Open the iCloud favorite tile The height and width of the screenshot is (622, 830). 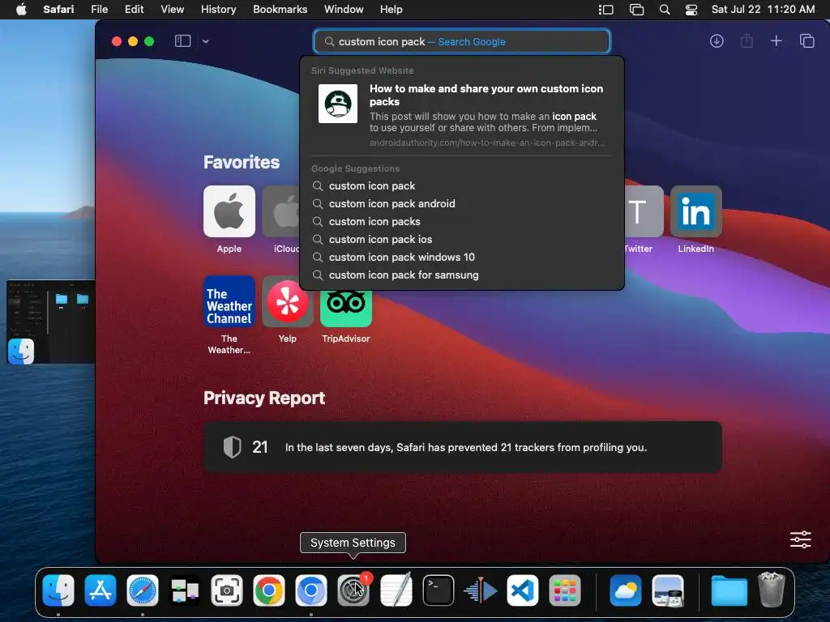point(281,211)
